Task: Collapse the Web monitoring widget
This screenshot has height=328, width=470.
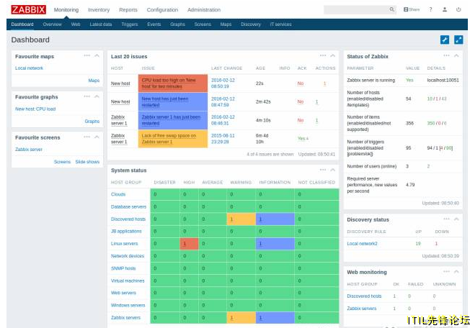Action: pyautogui.click(x=456, y=271)
